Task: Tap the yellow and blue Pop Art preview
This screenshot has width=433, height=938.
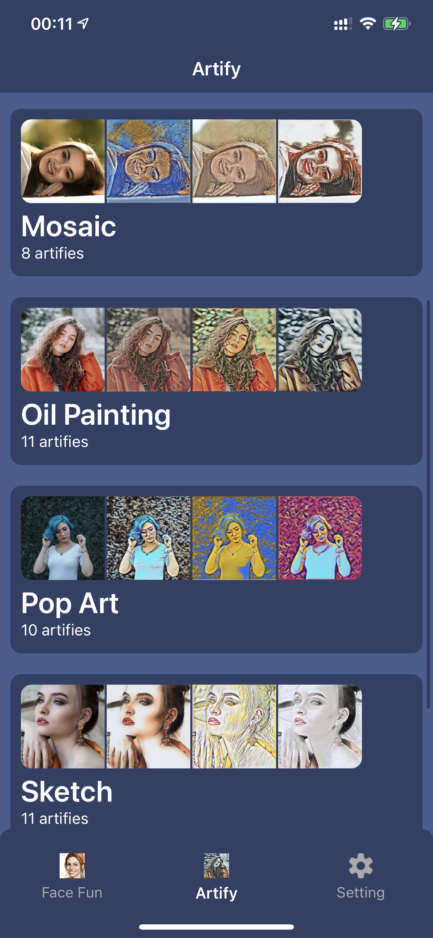Action: pyautogui.click(x=234, y=538)
